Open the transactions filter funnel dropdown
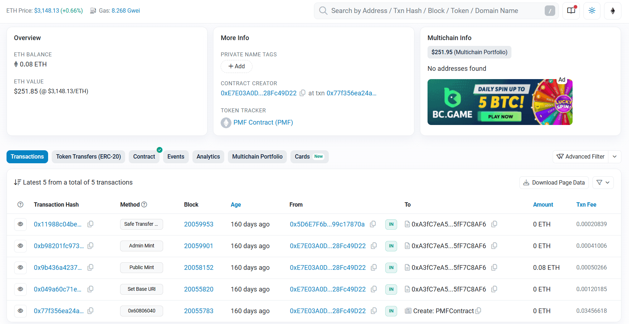Image resolution: width=629 pixels, height=324 pixels. 603,183
